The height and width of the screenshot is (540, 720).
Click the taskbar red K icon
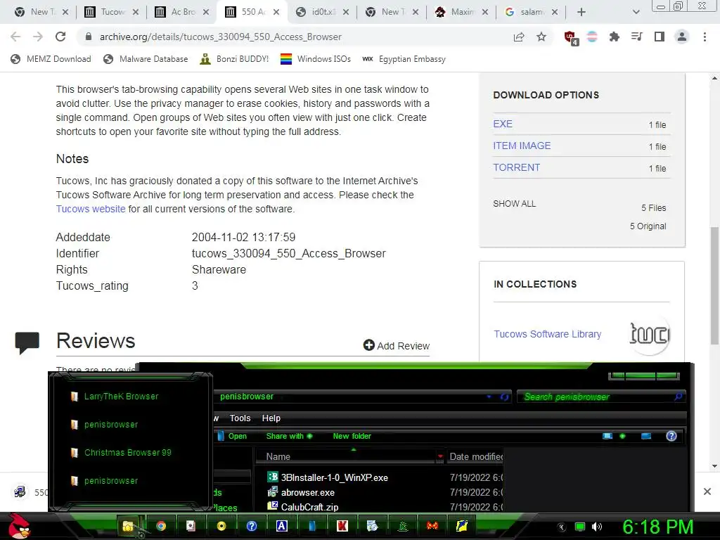coord(342,526)
